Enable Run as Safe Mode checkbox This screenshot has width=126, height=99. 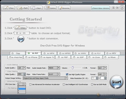(92, 84)
